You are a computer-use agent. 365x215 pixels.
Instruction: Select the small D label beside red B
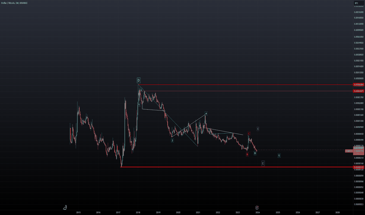(x=255, y=153)
